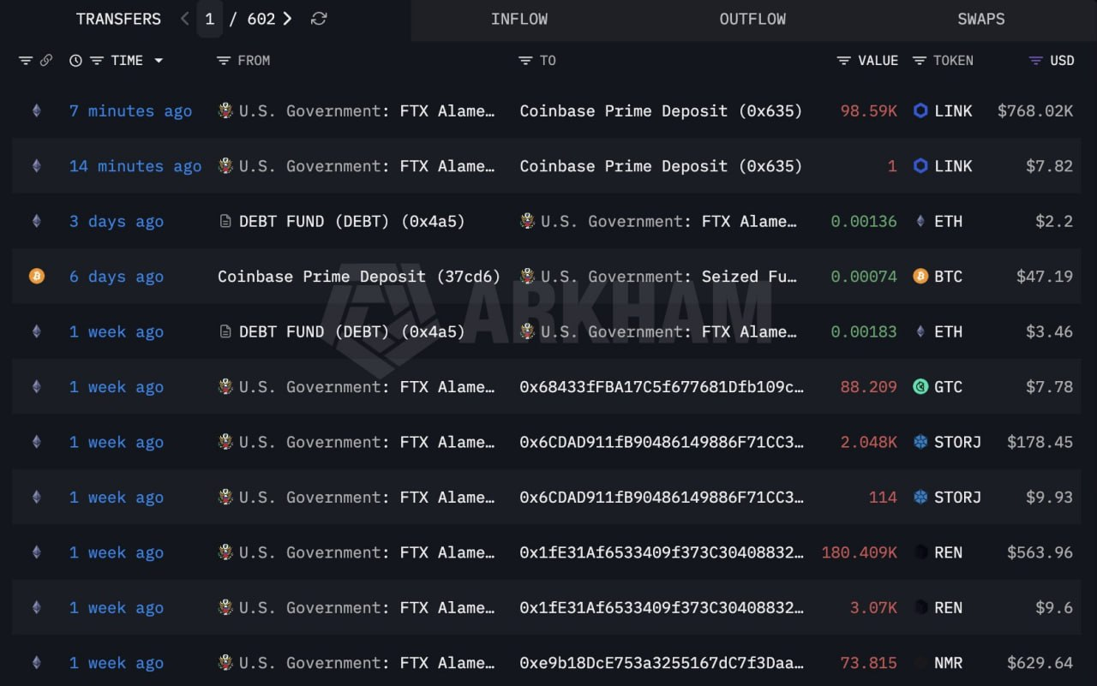This screenshot has width=1097, height=686.
Task: Toggle the VALUE filter
Action: click(x=844, y=61)
